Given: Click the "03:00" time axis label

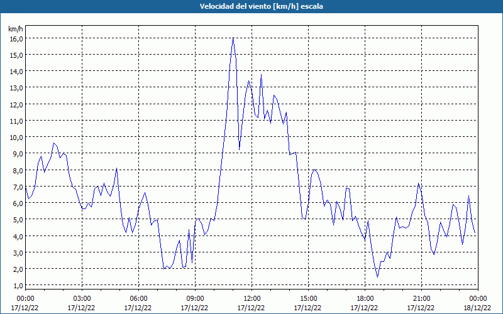Looking at the screenshot, I should 82,299.
